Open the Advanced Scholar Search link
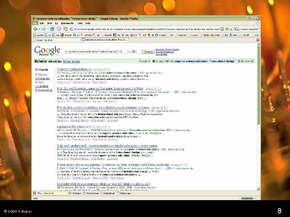 167,49
